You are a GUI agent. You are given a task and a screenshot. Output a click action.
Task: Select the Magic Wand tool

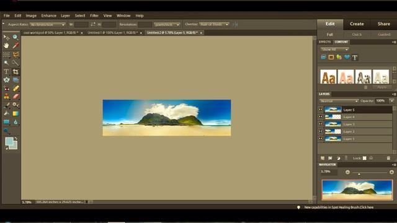tap(6, 63)
